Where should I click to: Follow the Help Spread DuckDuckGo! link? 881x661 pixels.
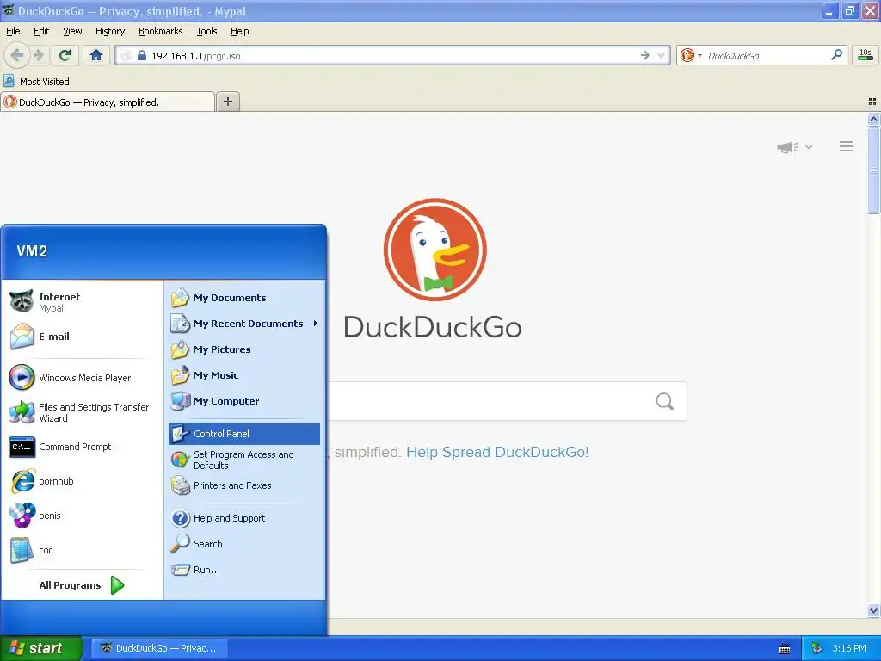(497, 452)
